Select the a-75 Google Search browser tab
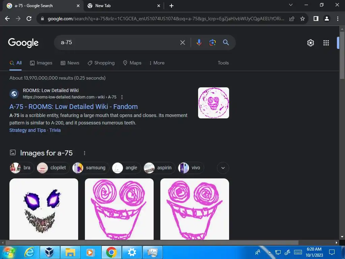Screen dimensions: 345x259 click(43, 6)
